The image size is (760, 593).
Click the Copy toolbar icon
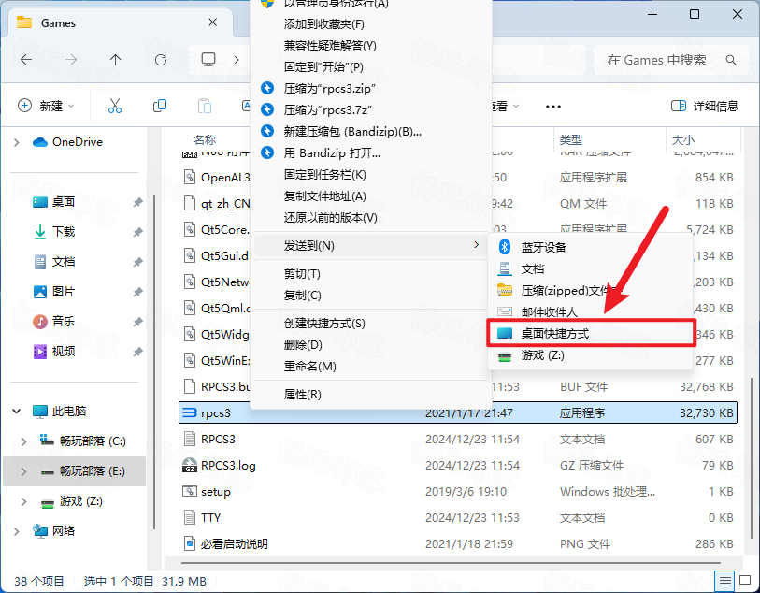click(x=160, y=106)
